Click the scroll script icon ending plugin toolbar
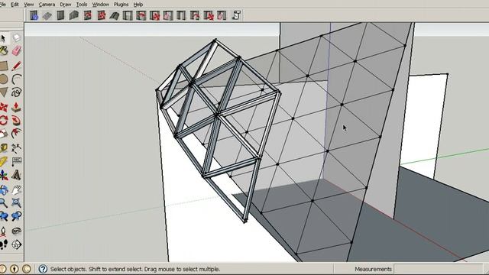489x275 pixels. click(x=236, y=15)
